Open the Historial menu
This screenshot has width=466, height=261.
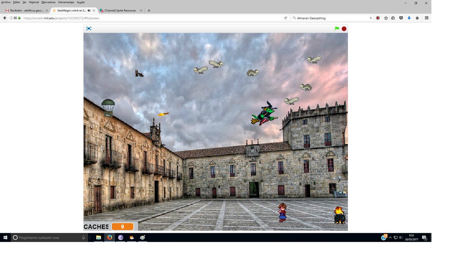[x=34, y=2]
